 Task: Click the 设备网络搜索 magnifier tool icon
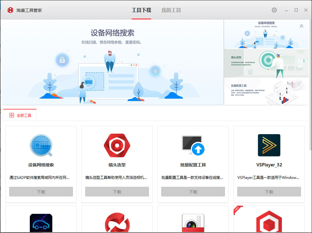(x=41, y=145)
